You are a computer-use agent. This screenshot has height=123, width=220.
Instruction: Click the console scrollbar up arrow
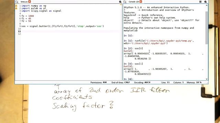(207, 5)
